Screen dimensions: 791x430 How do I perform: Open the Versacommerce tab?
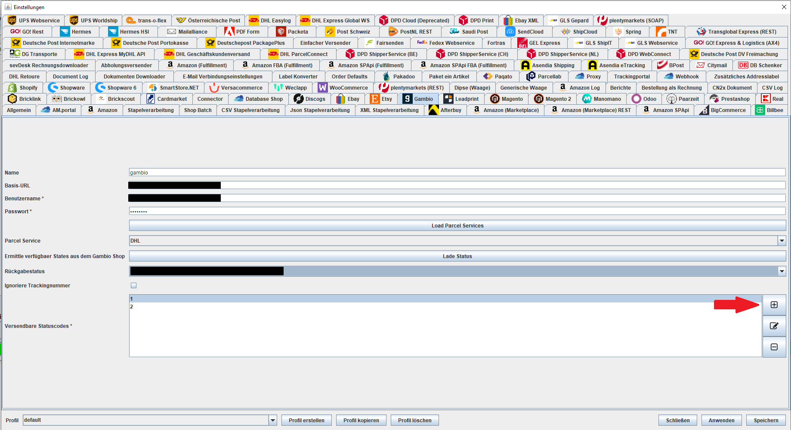236,87
